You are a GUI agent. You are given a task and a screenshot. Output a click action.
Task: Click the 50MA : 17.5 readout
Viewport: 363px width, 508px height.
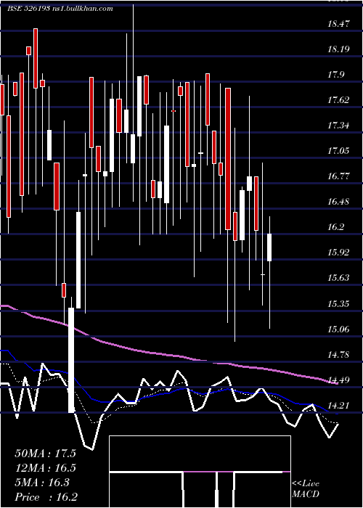45,454
